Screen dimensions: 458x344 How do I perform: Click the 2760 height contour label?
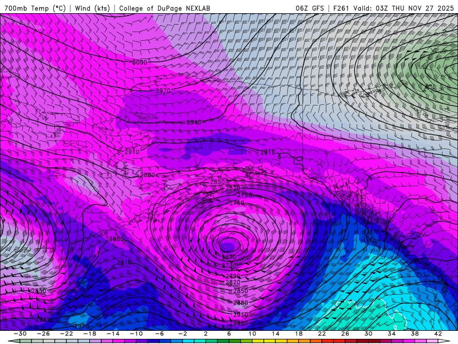[x=236, y=203]
